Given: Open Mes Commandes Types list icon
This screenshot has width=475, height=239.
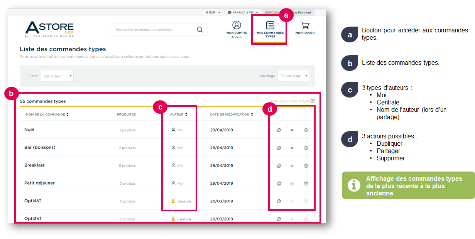Looking at the screenshot, I should coord(270,25).
